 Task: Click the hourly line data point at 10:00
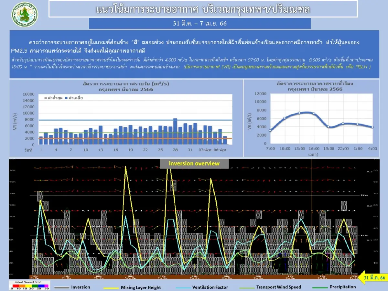[285, 118]
